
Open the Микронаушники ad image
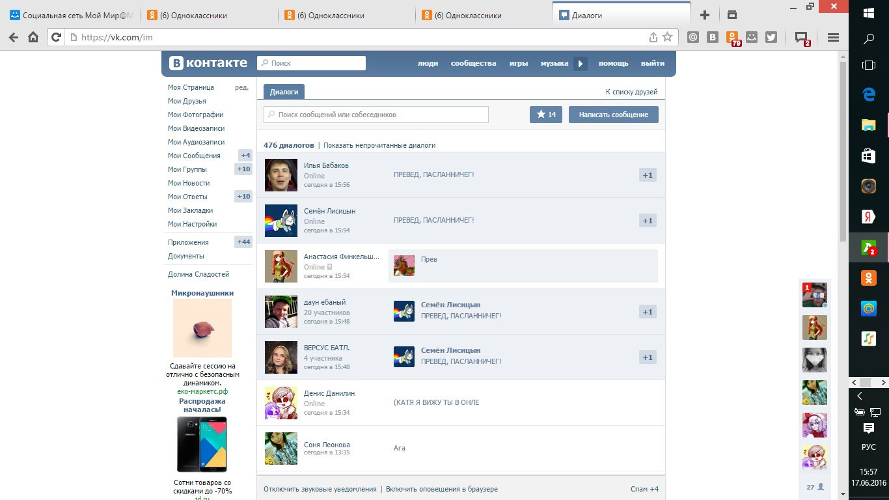pos(202,328)
